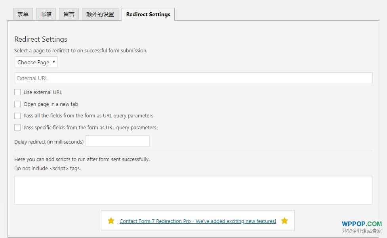Viewport: 387px width, 238px height.
Task: Tick Pass specific fields as URL query parameters
Action: (x=17, y=127)
